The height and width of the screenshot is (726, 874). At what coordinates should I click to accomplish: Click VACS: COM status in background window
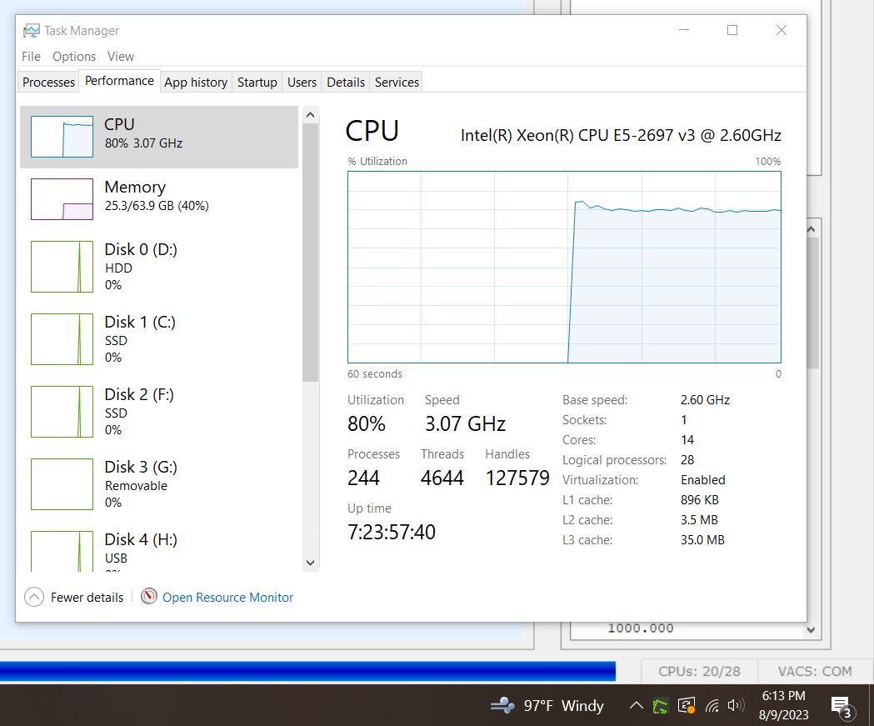point(814,671)
